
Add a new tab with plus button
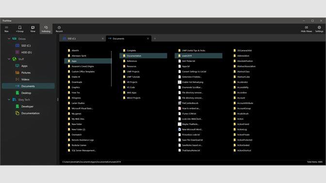click(x=155, y=39)
